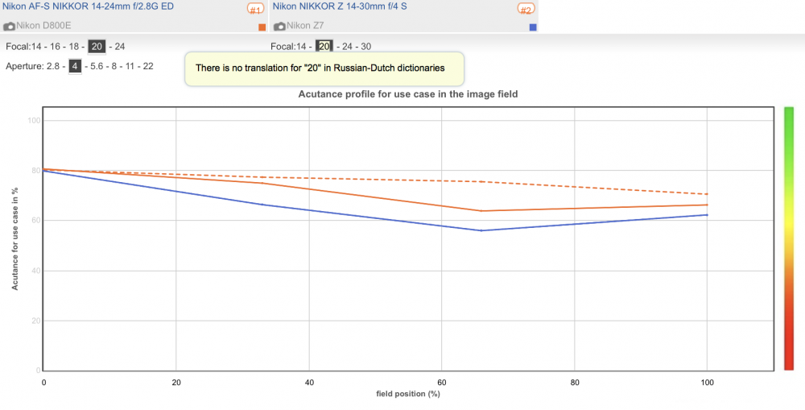Image resolution: width=805 pixels, height=410 pixels.
Task: Select highlighted focal 20 for lens #2
Action: [x=324, y=46]
